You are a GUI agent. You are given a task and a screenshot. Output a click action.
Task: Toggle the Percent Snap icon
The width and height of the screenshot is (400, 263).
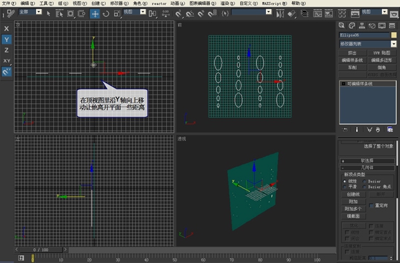pos(201,13)
